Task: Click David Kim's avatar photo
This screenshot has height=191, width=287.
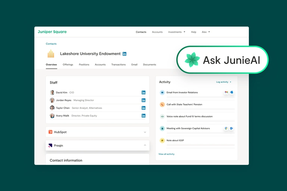Action: [x=52, y=93]
